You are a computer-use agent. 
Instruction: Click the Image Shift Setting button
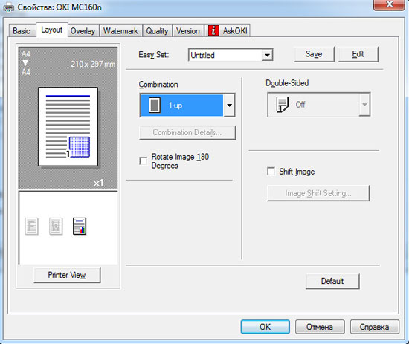click(318, 193)
